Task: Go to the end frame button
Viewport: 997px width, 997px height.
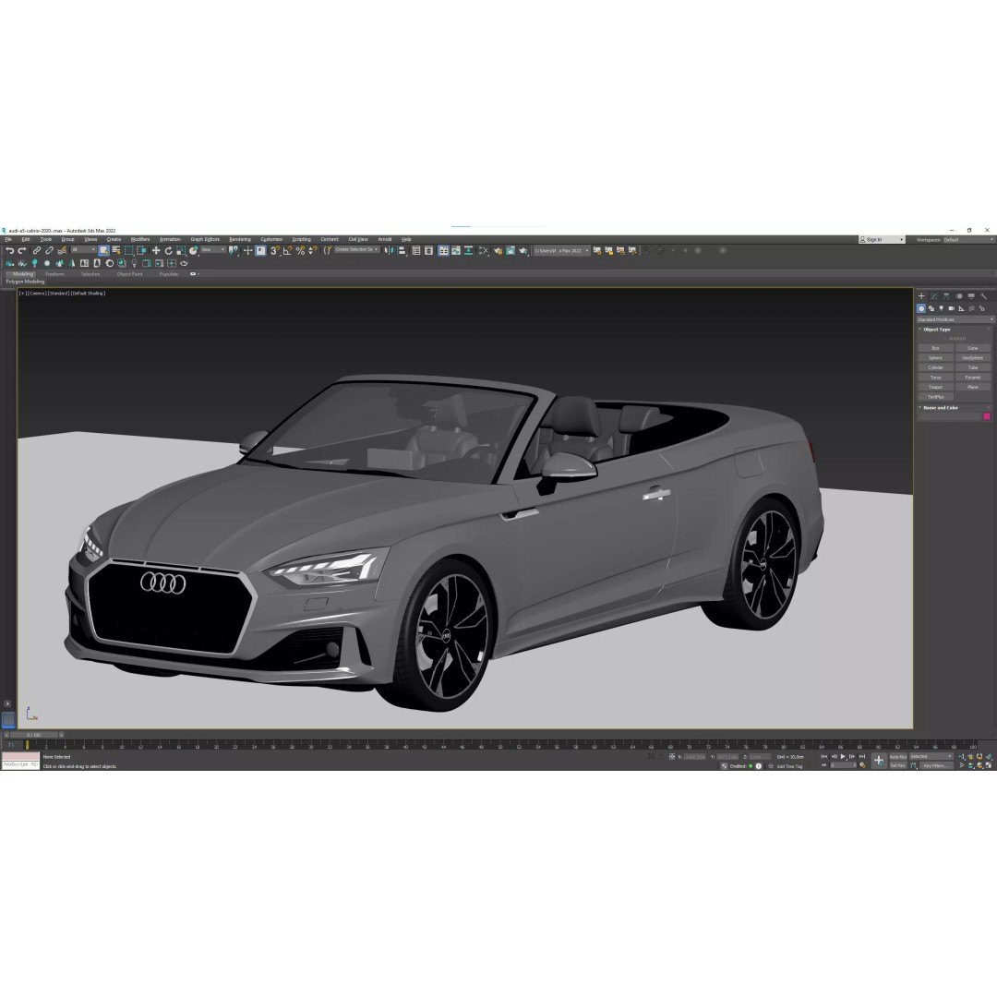Action: click(x=862, y=757)
